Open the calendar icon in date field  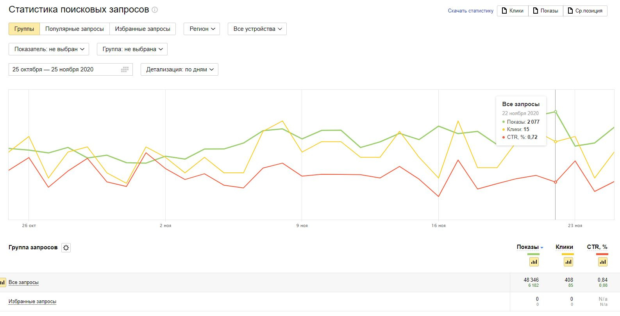pyautogui.click(x=125, y=69)
